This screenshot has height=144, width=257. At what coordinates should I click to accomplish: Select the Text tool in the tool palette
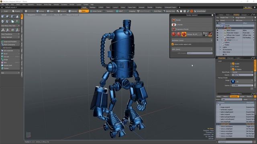[17, 21]
